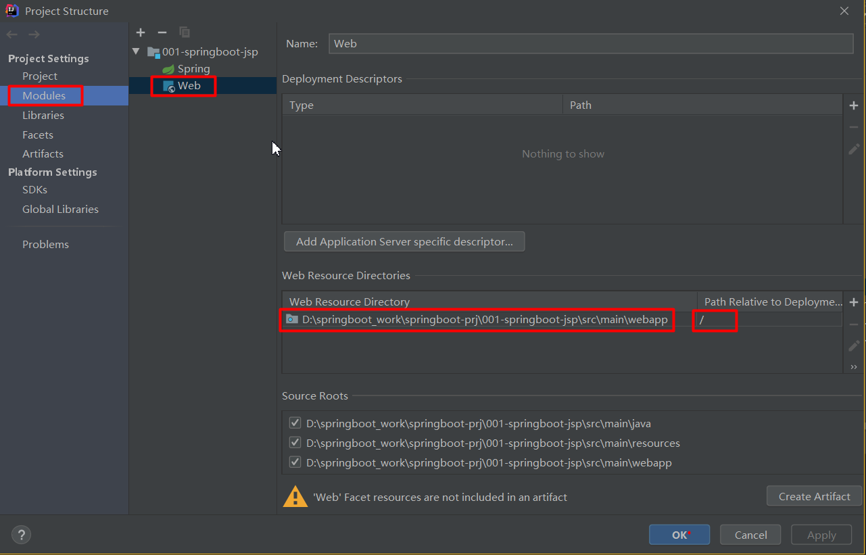Screen dimensions: 866x555
Task: Collapse the 001-springboot-jsp module tree
Action: tap(137, 51)
